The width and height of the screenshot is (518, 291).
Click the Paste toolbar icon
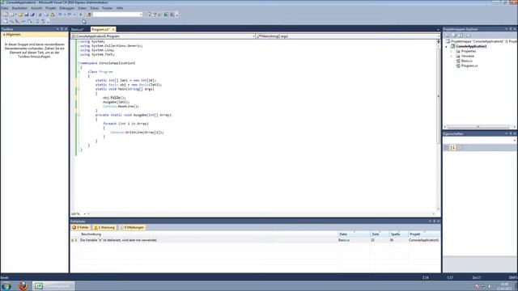(x=52, y=15)
